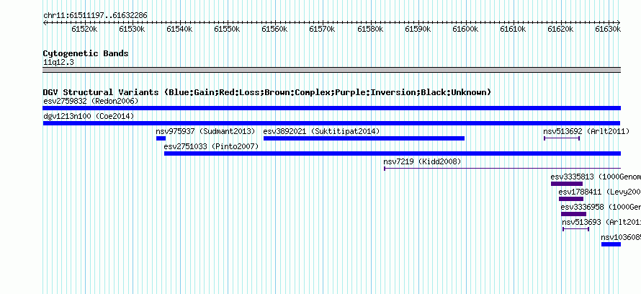Click the esv3892021 (Suktitipat2014) label
641x294 pixels.
(321, 131)
